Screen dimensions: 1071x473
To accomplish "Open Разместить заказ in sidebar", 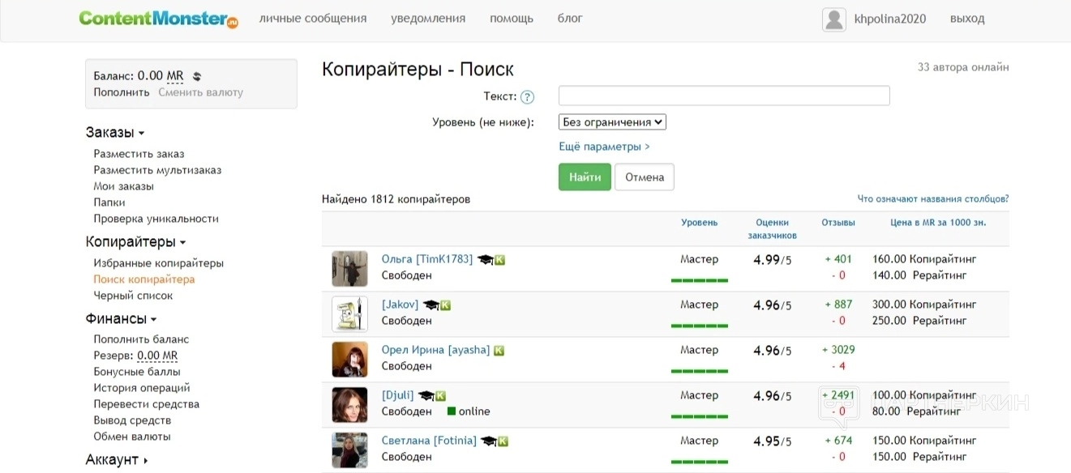I will (x=139, y=154).
